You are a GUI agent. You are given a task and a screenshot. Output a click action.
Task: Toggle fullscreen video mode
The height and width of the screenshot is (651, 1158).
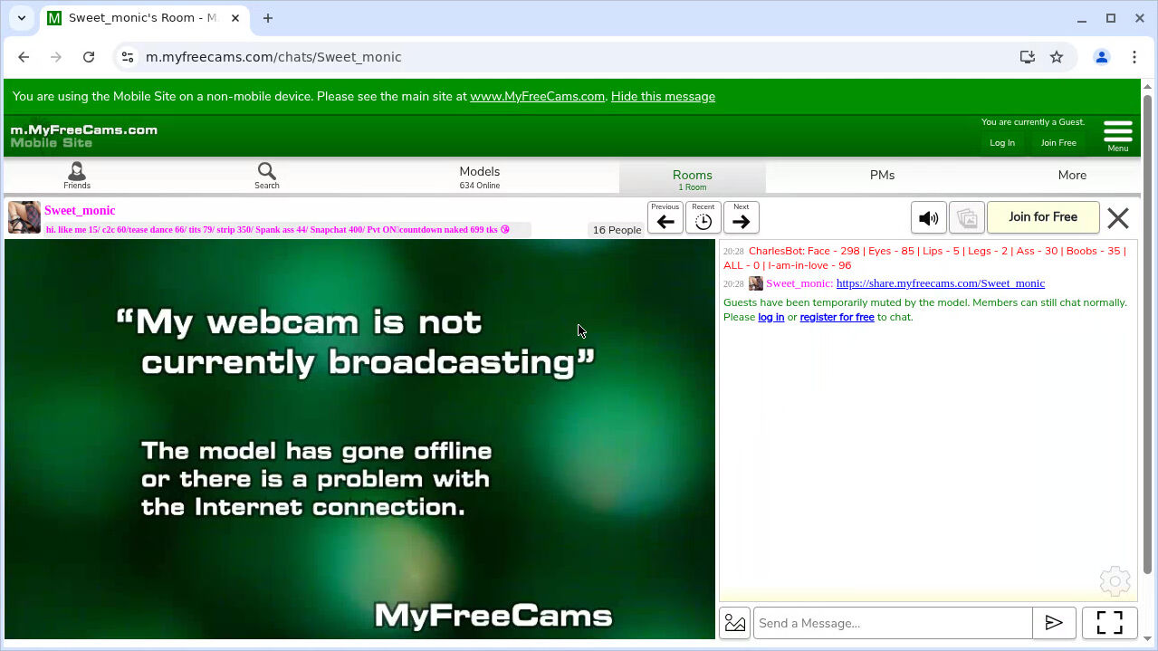[1109, 623]
